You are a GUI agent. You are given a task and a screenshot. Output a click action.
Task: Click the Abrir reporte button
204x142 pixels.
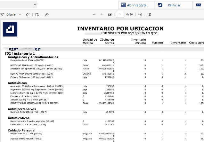pos(136,5)
